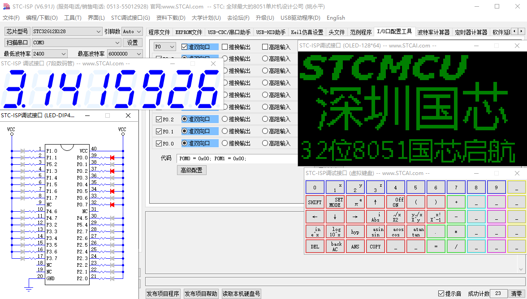
Task: Click the gray LED on pin P1.0
Action: (x=22, y=151)
